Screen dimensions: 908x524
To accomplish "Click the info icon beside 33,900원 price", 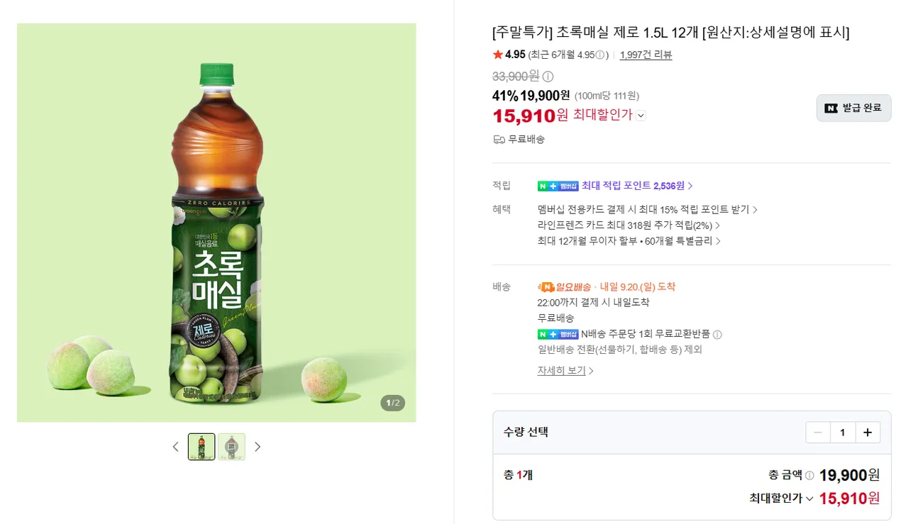I will coord(548,77).
